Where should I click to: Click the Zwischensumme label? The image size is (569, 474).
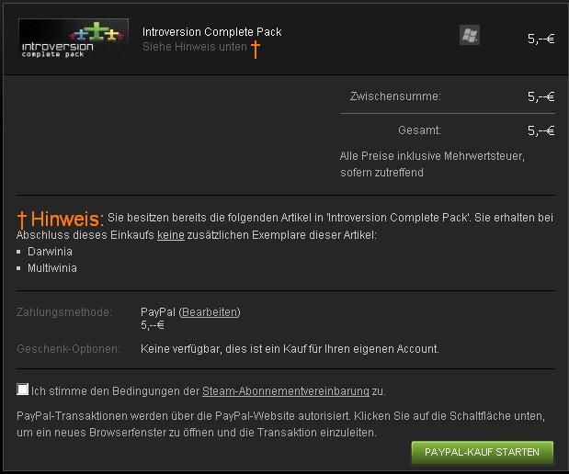coord(395,96)
